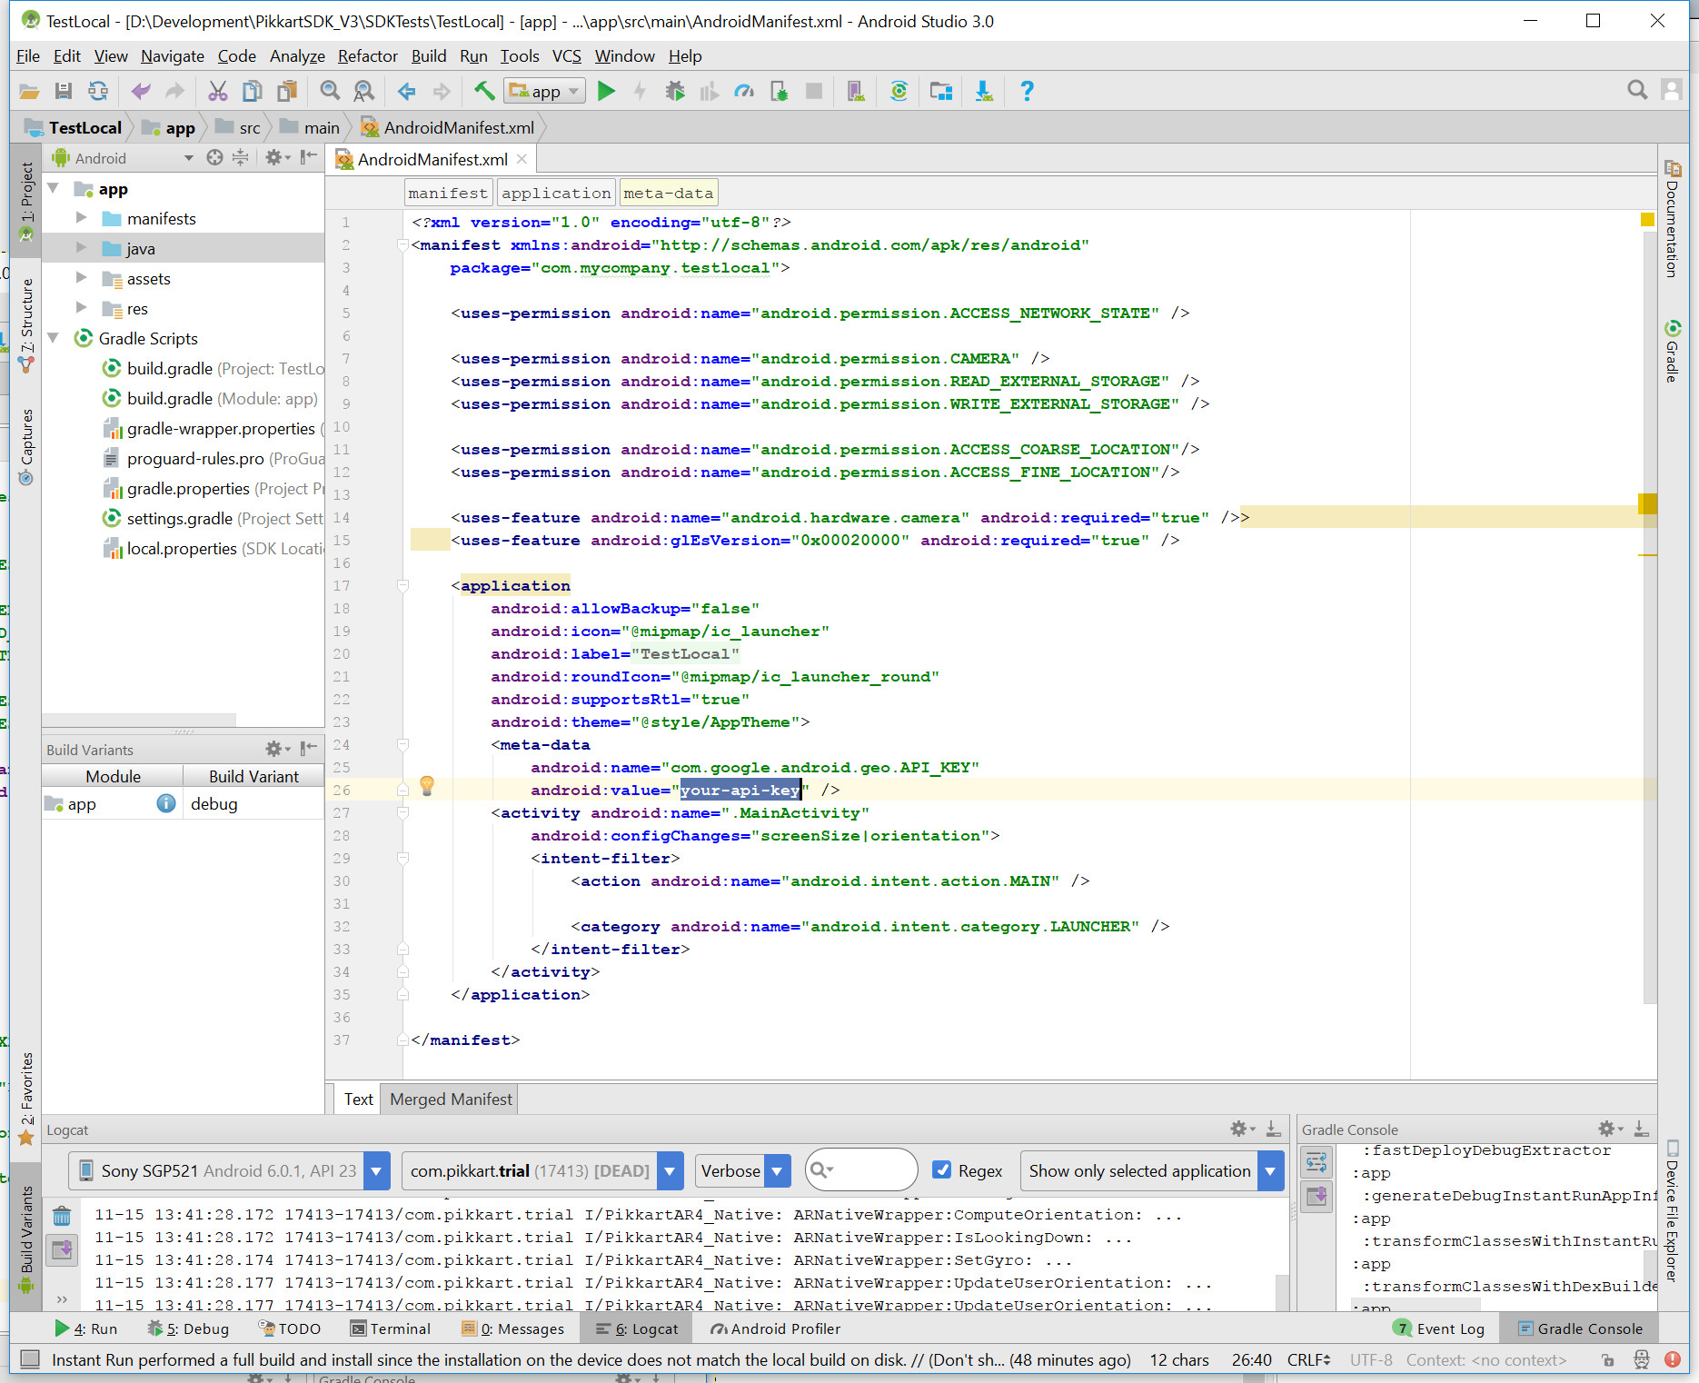1699x1383 pixels.
Task: Click the Navigate Back arrow
Action: (407, 91)
